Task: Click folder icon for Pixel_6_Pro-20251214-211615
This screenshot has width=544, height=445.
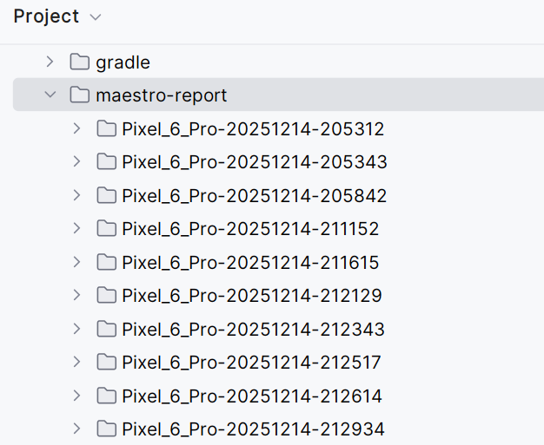Action: tap(106, 262)
